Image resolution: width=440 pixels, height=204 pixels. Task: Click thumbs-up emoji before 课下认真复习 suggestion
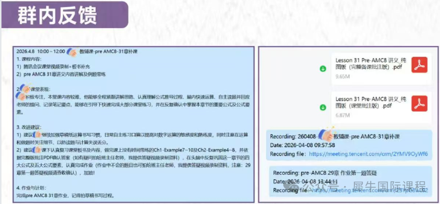37,149
